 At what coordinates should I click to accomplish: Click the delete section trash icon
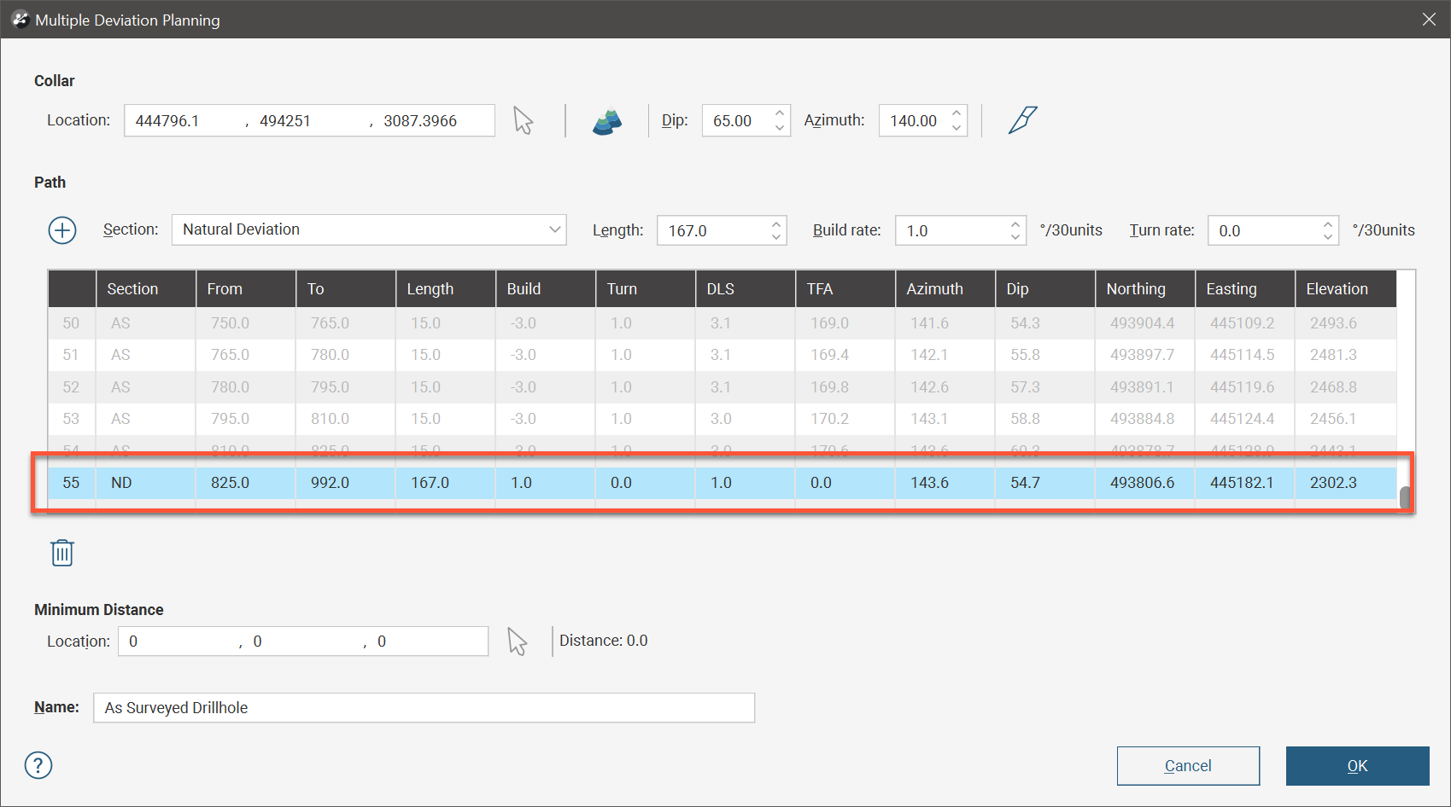(62, 553)
